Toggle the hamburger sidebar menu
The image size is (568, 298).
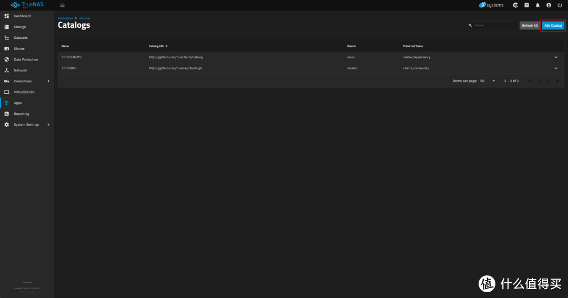pyautogui.click(x=62, y=5)
